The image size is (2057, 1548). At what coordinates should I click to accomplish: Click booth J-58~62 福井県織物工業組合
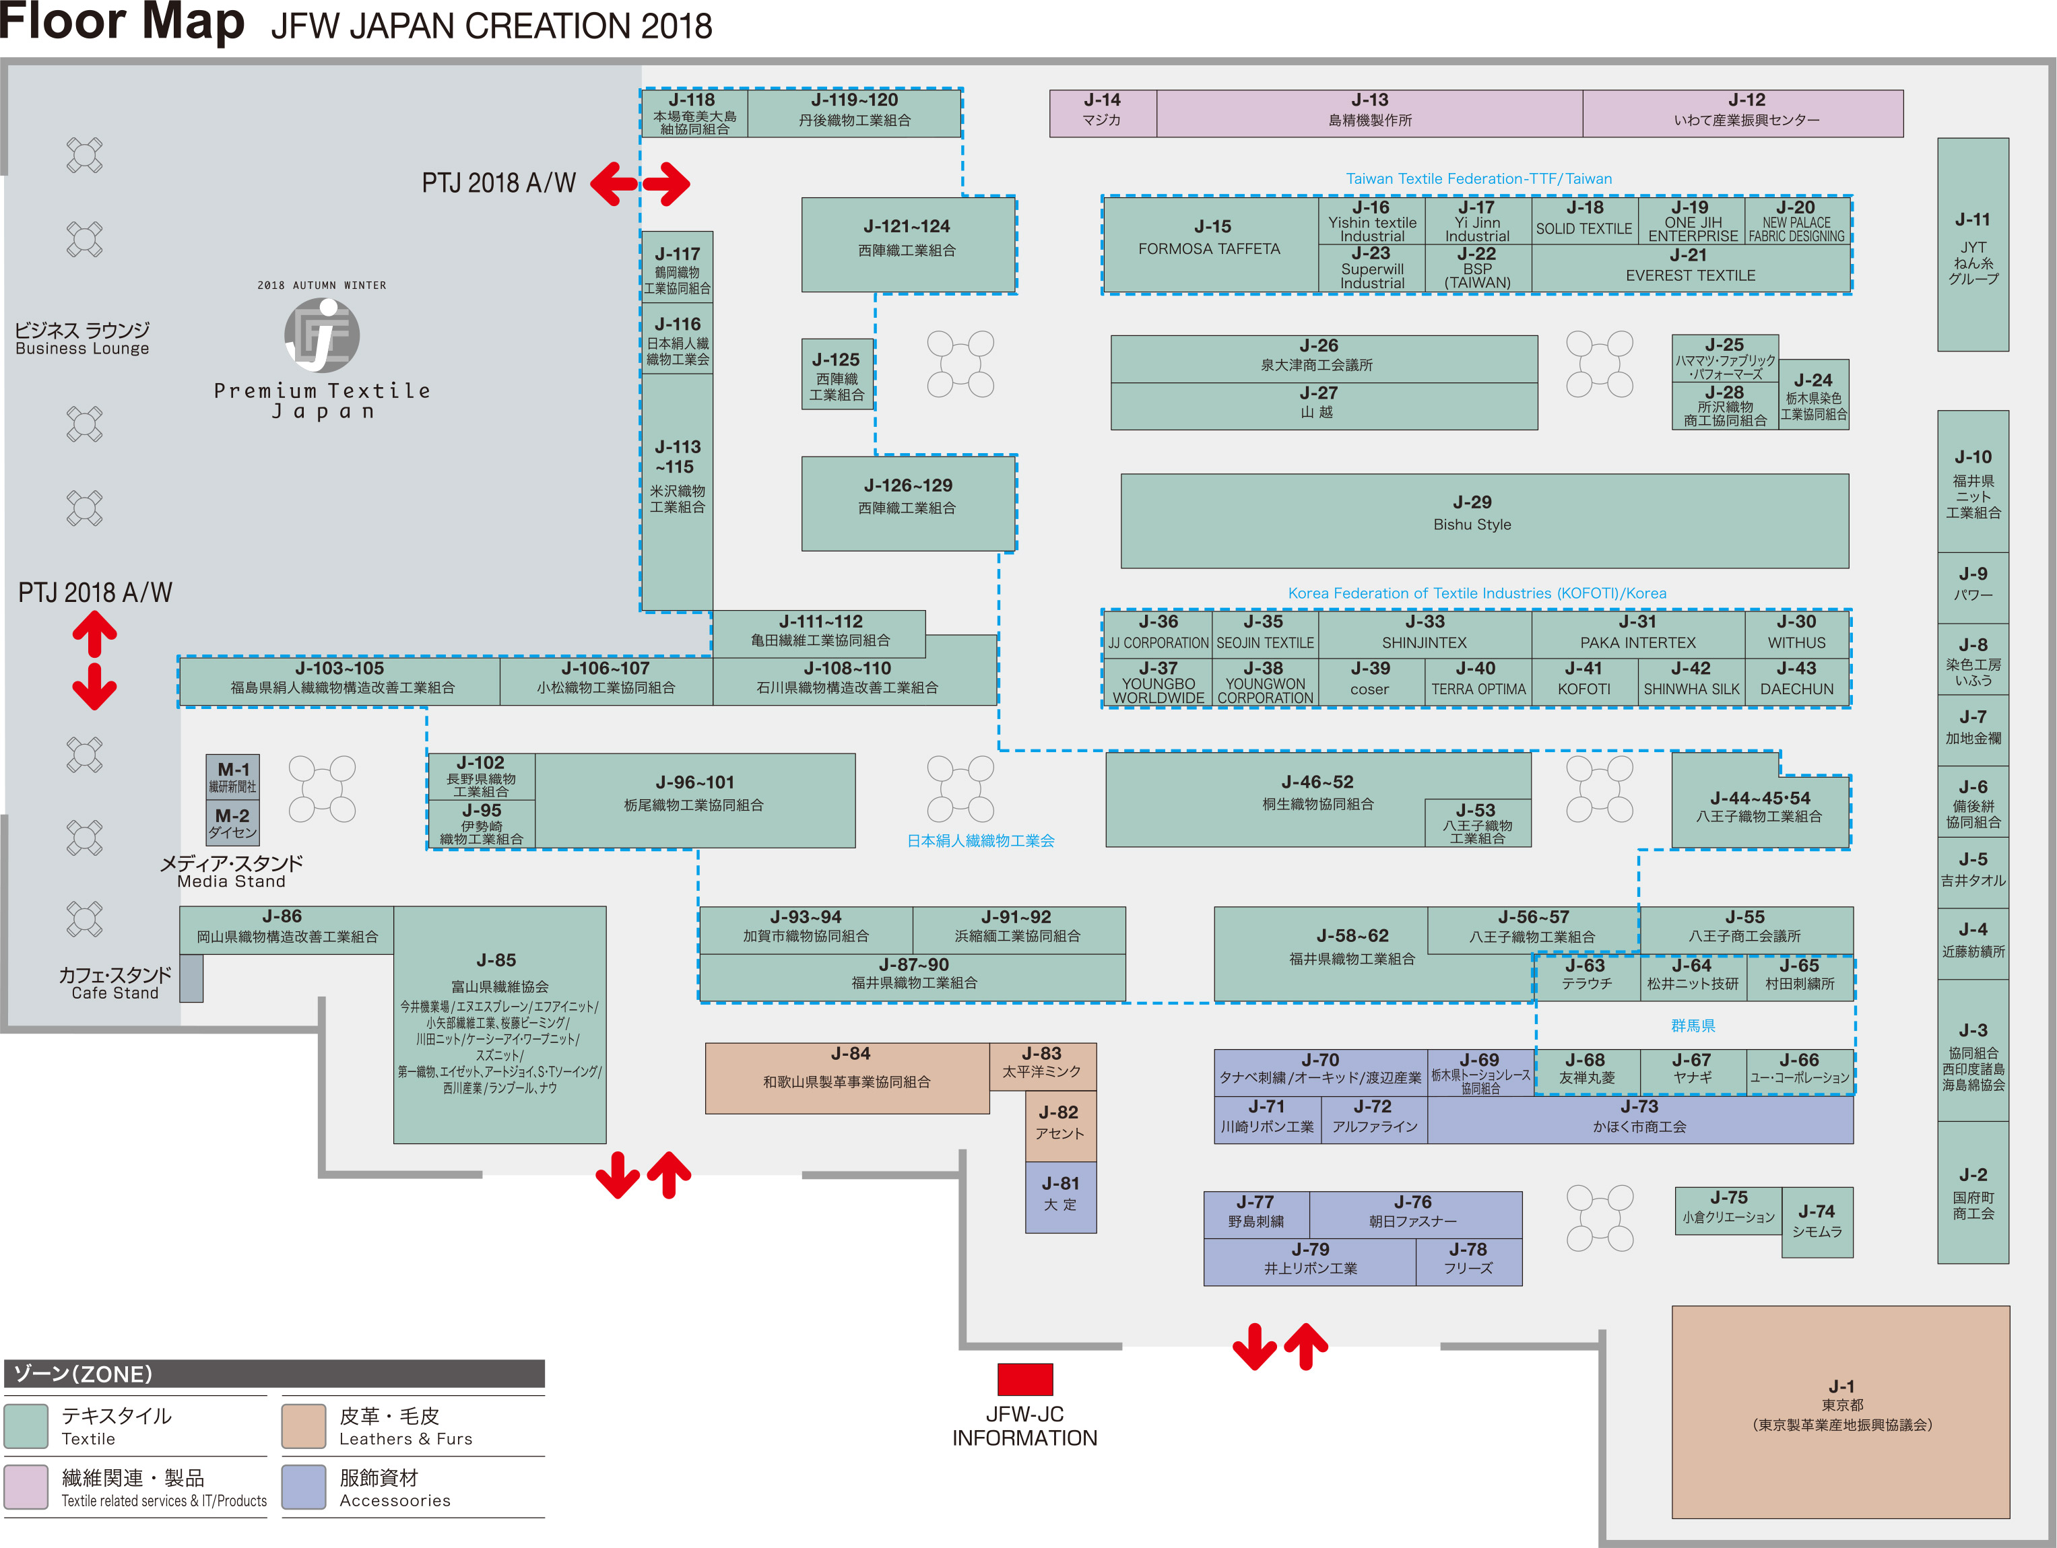point(1352,954)
